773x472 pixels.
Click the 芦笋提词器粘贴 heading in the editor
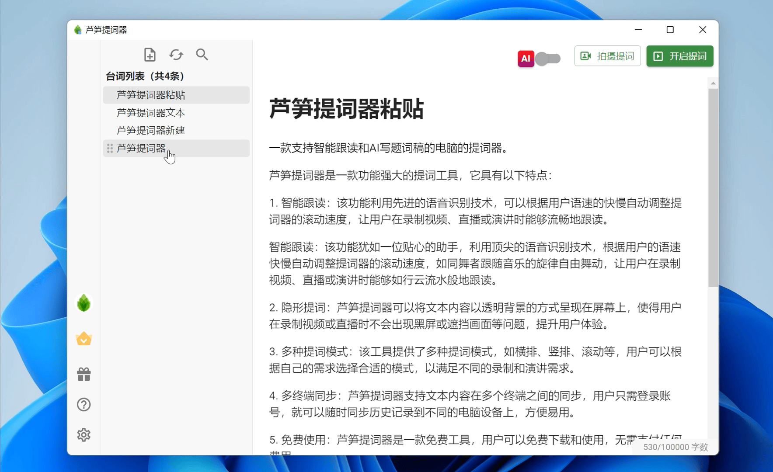[x=348, y=110]
